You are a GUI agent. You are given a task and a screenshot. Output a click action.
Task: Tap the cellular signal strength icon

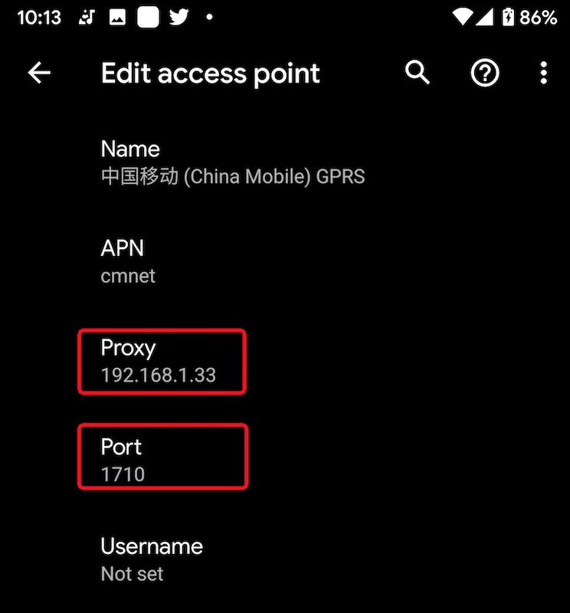(x=485, y=18)
